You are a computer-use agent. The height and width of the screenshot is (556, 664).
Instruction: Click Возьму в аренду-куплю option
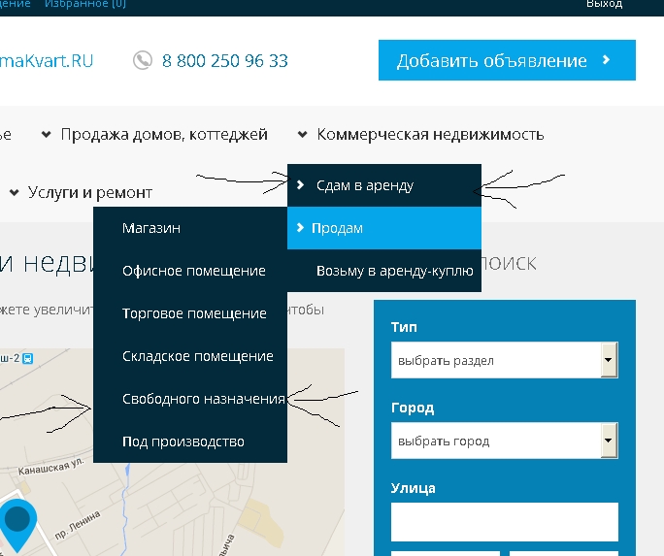click(394, 271)
